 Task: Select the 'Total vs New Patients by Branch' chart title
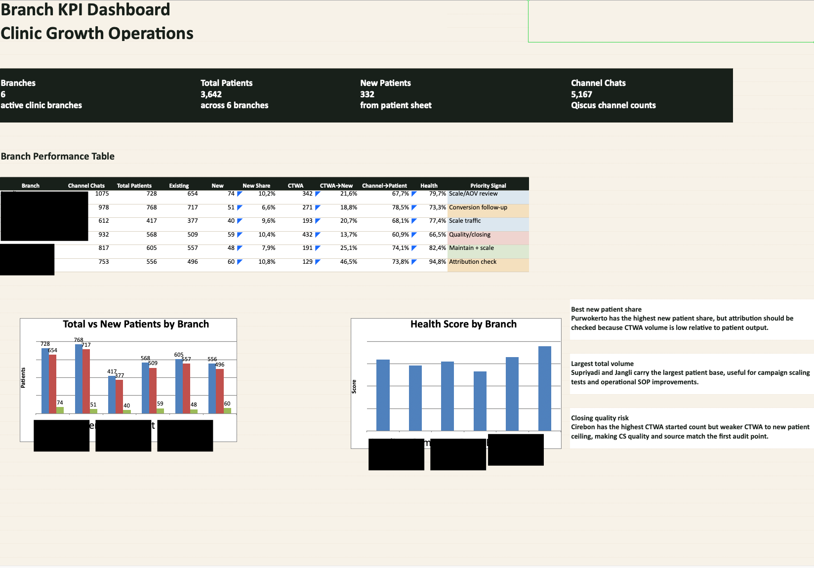click(x=136, y=324)
